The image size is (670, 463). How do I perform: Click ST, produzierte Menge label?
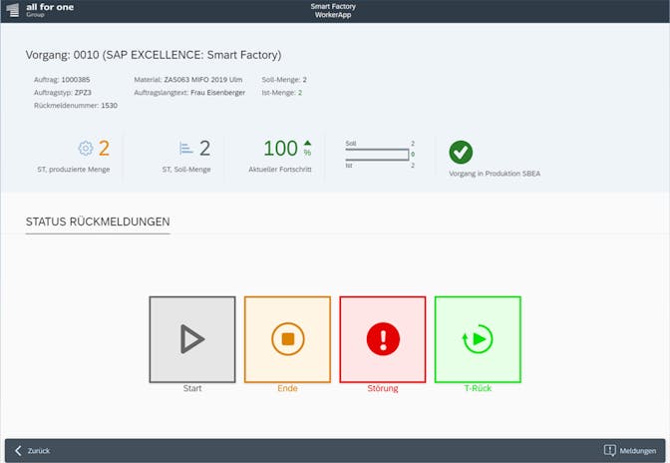pyautogui.click(x=74, y=170)
